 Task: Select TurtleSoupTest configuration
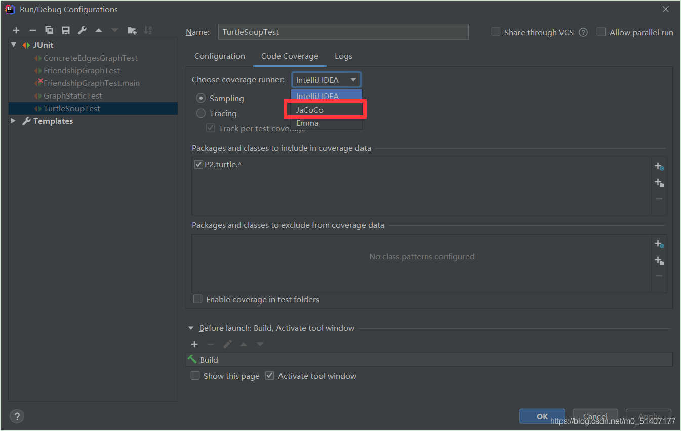[x=93, y=108]
